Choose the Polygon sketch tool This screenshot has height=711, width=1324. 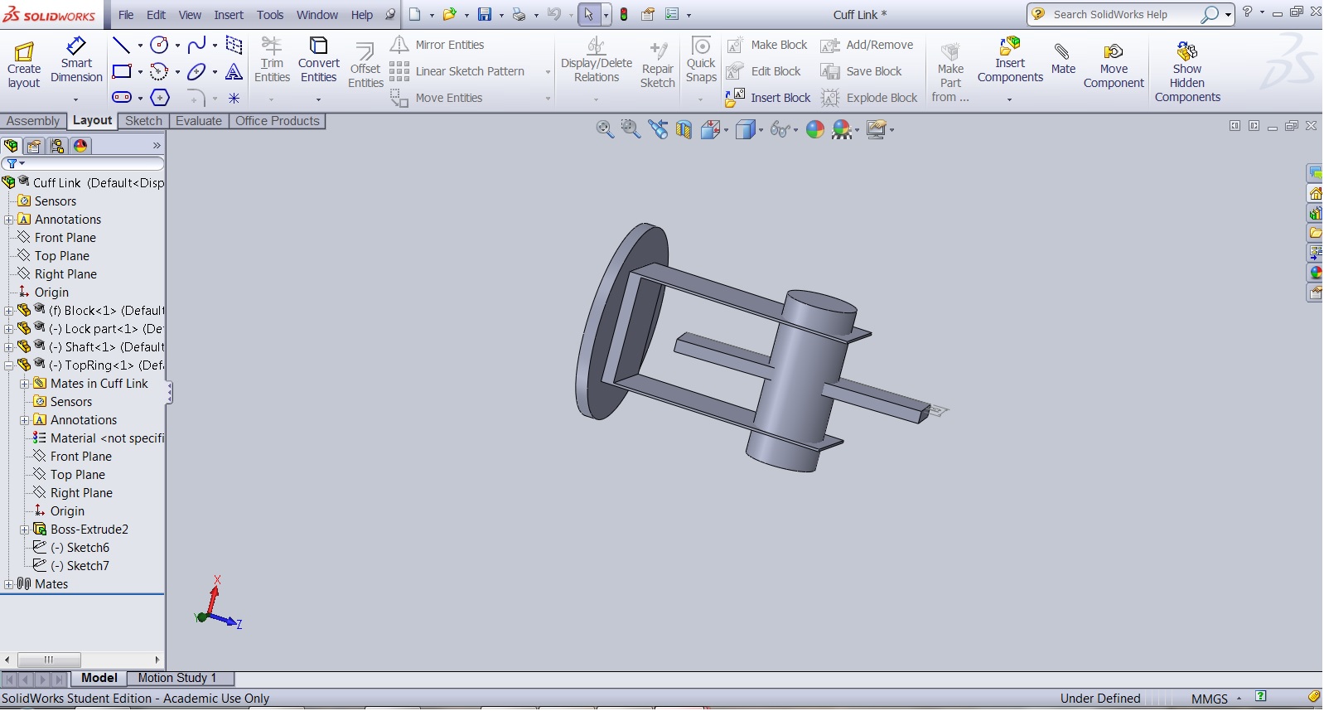[160, 98]
